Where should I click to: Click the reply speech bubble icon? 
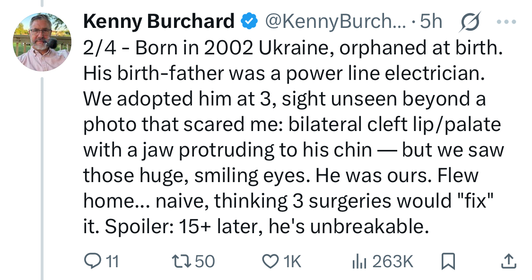(x=91, y=261)
